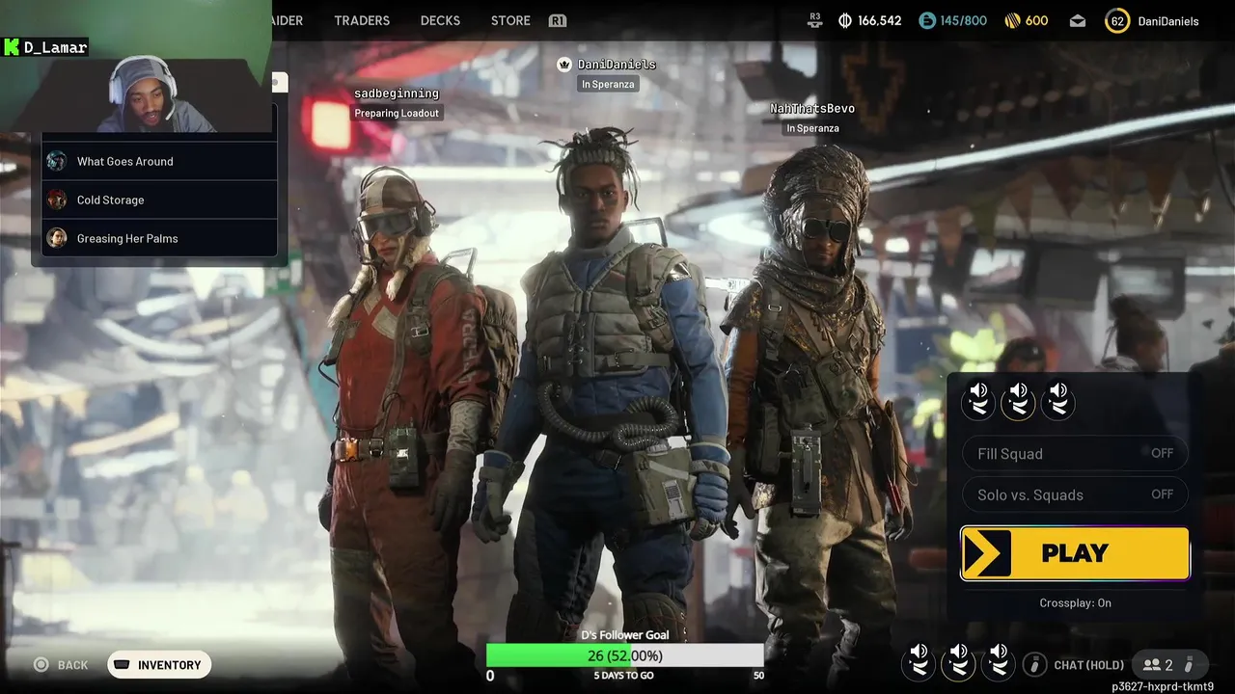Click the 166,542 coin balance
This screenshot has height=694, width=1235.
point(880,20)
